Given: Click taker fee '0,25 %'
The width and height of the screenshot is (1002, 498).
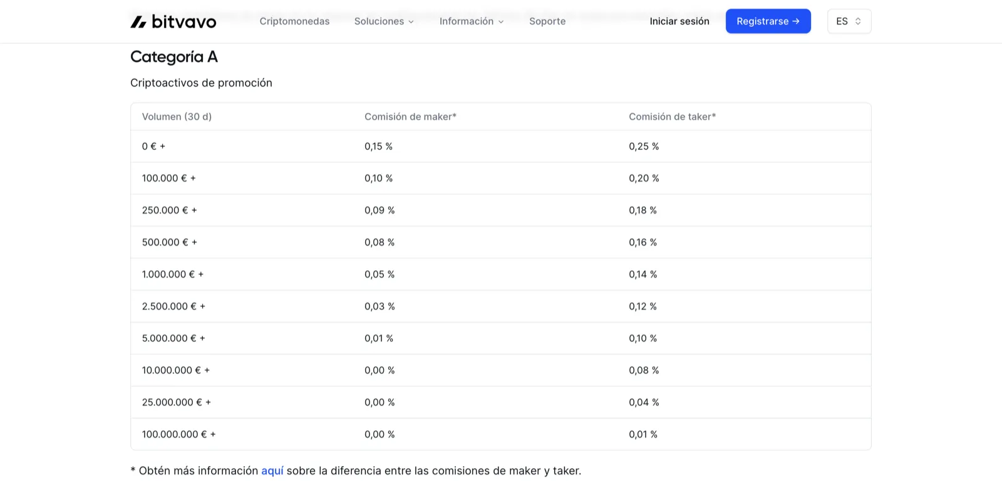Looking at the screenshot, I should [644, 146].
